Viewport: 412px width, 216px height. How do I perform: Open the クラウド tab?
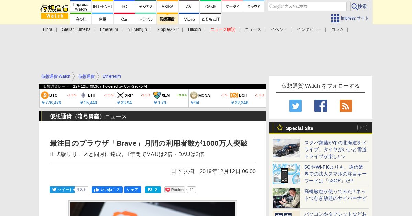254,7
